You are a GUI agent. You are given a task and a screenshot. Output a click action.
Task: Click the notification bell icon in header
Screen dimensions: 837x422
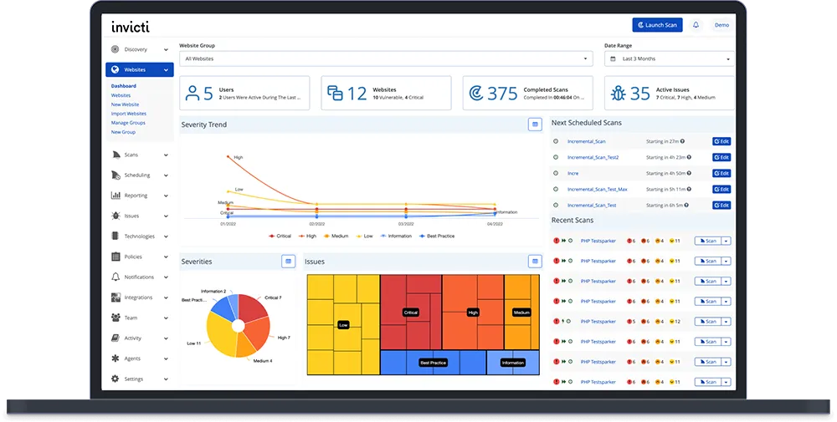696,25
